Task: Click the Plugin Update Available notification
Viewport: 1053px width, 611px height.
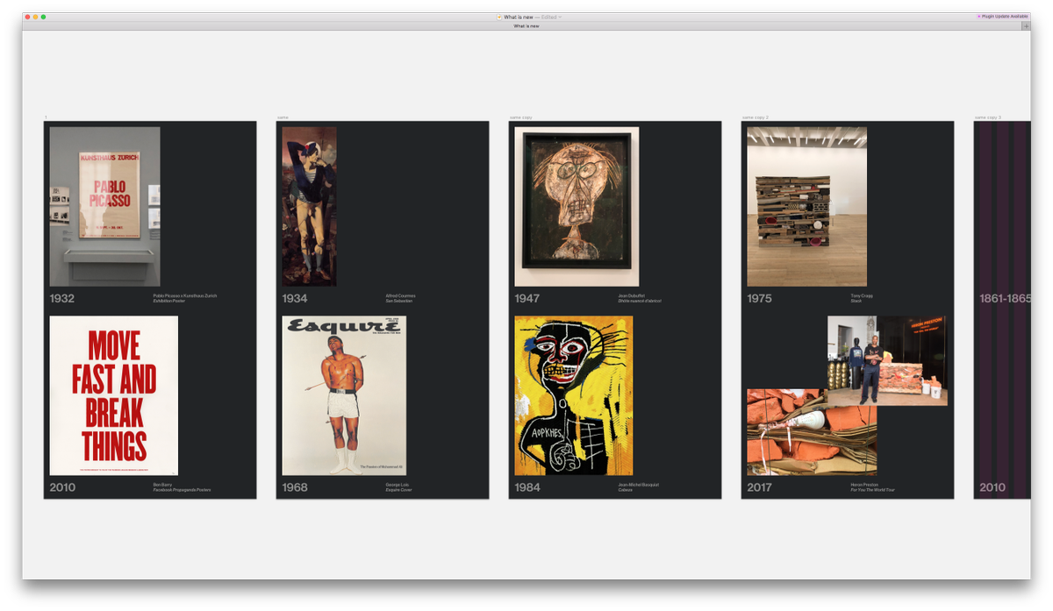Action: tap(1006, 16)
